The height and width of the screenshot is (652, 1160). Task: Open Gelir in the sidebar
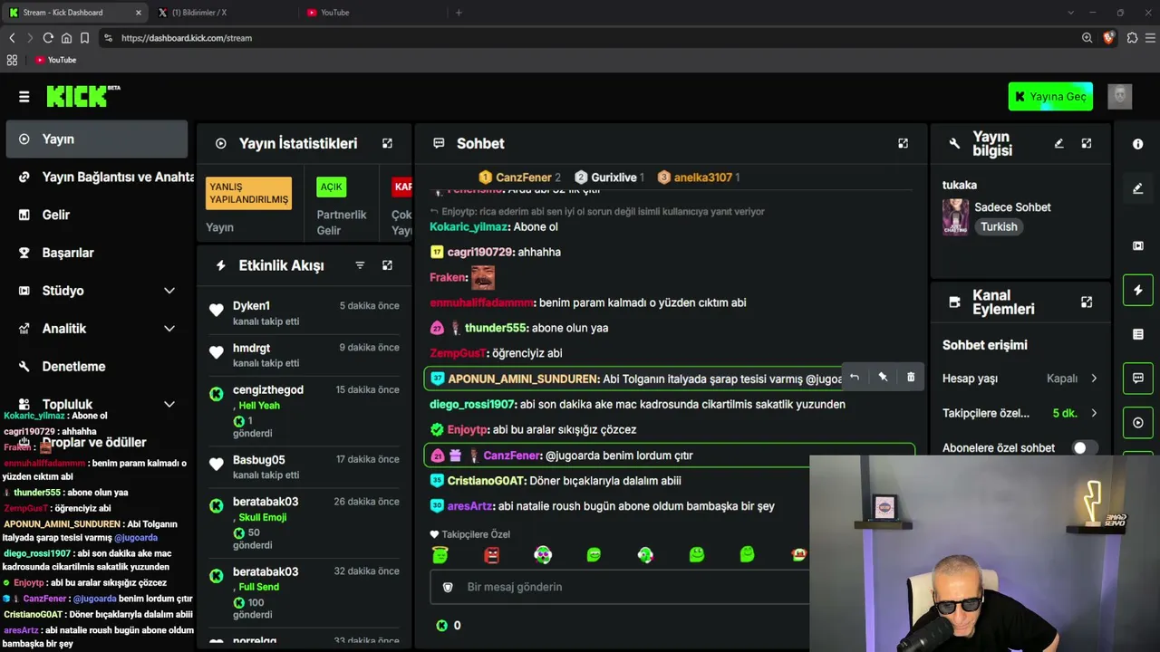(97, 216)
